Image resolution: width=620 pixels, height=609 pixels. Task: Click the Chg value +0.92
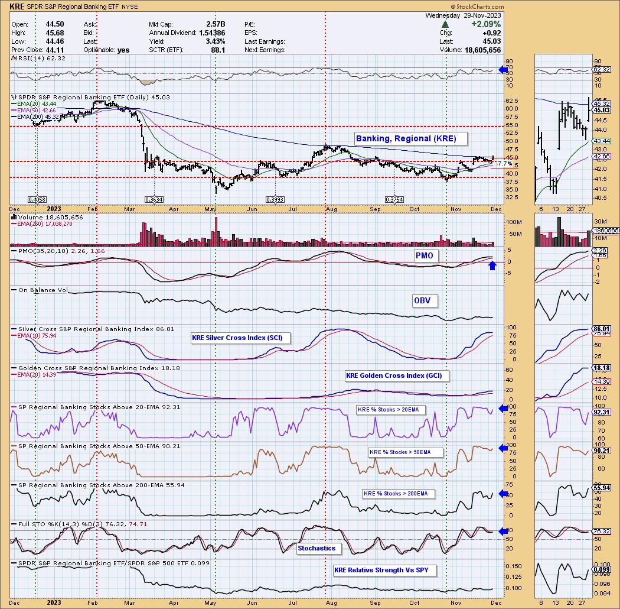491,33
